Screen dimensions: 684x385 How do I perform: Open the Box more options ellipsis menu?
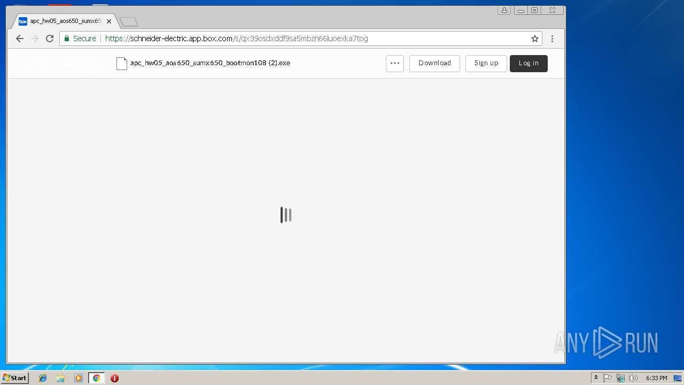pyautogui.click(x=395, y=63)
